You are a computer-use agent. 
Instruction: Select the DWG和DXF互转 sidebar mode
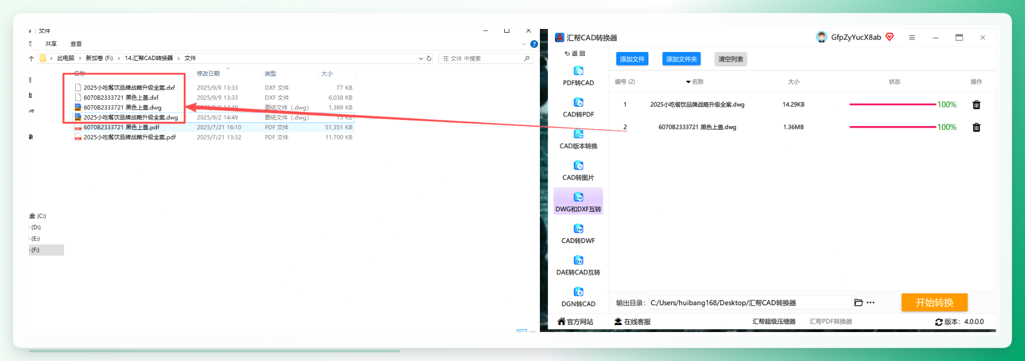[x=578, y=202]
